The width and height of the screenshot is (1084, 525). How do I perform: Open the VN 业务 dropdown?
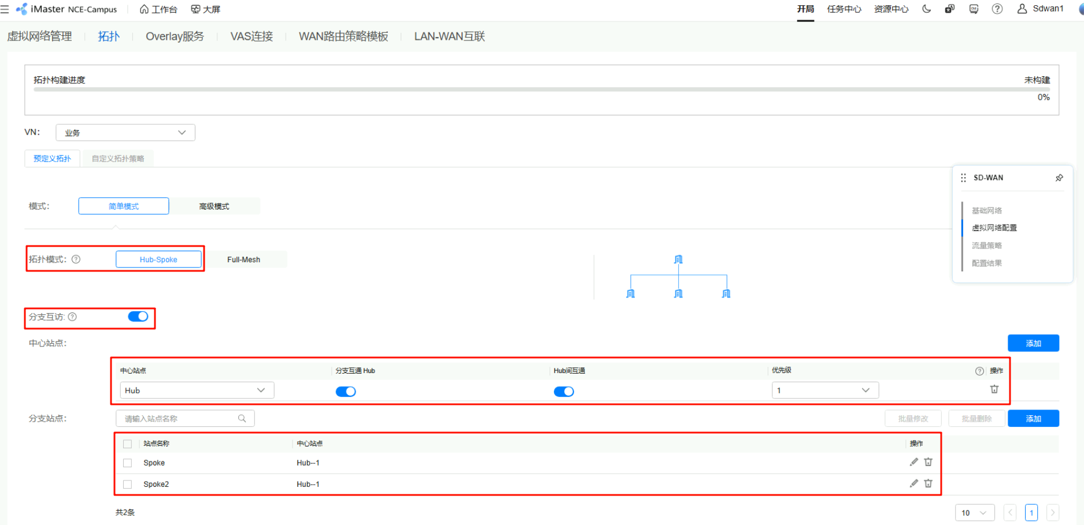(125, 133)
